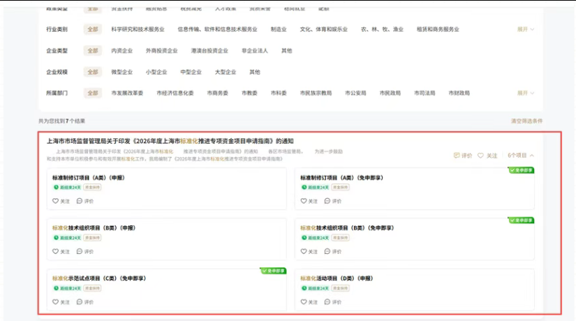Select 市商务委 department
The image size is (576, 321).
(217, 93)
